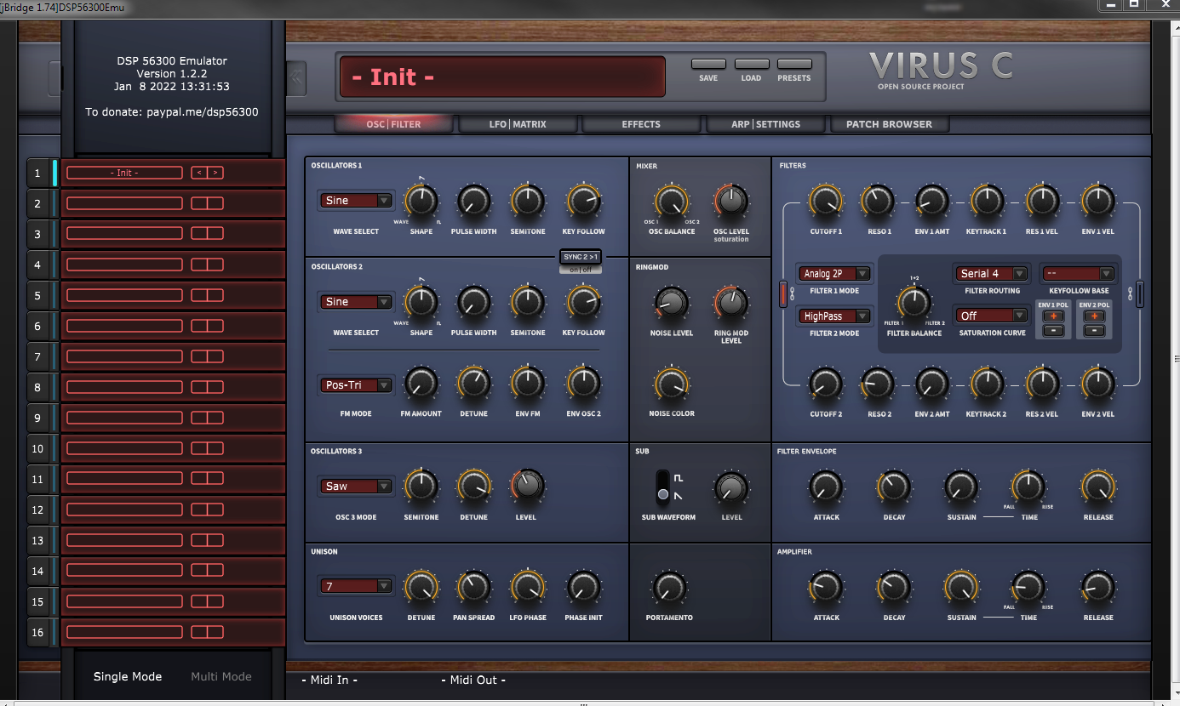Click the '- Midi Out -' label
Image resolution: width=1180 pixels, height=706 pixels.
473,680
